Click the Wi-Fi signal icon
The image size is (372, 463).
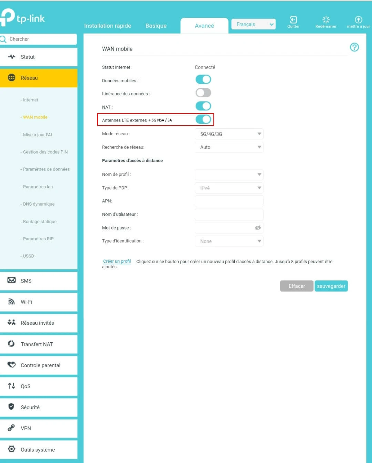[11, 301]
